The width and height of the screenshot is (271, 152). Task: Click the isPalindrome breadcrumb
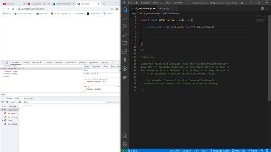click(171, 14)
